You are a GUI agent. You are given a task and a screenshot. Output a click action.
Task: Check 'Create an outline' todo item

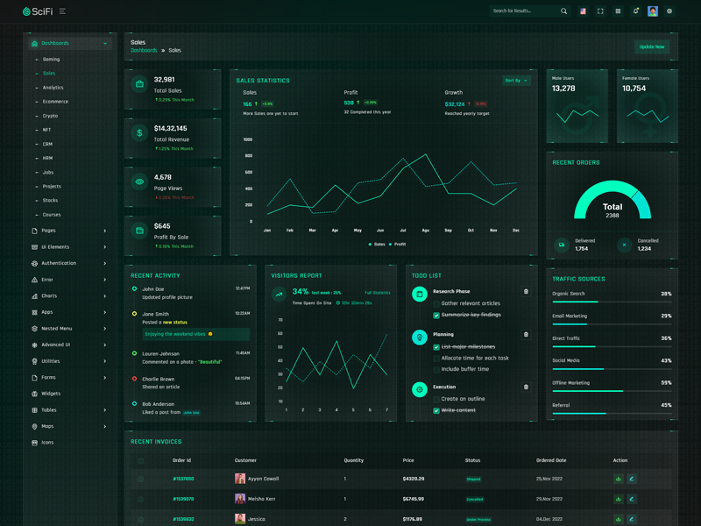point(436,399)
